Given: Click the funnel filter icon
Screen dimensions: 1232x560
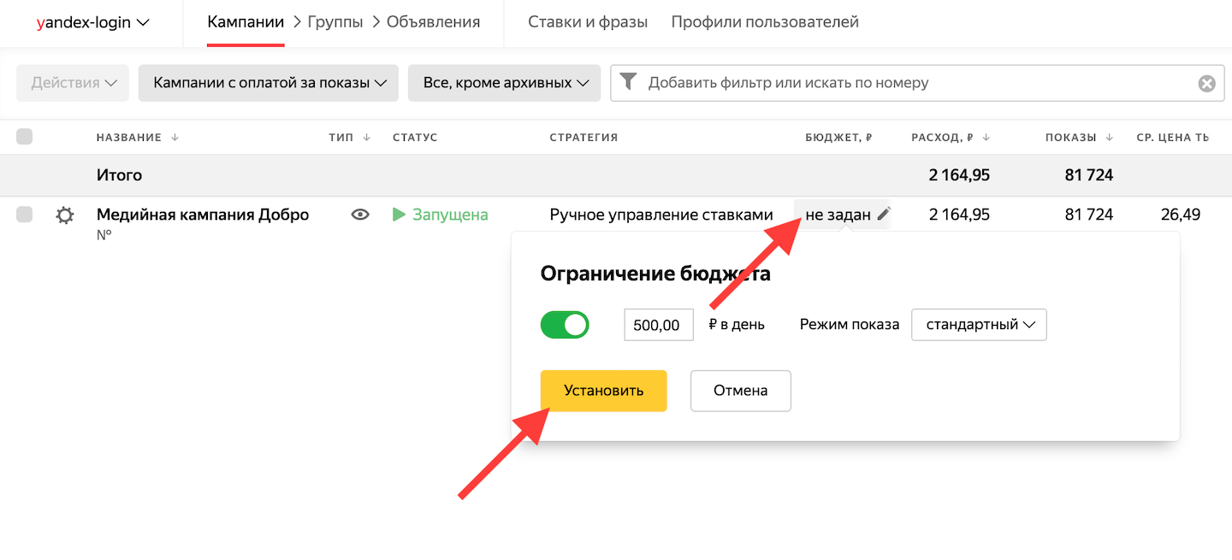Looking at the screenshot, I should pos(629,82).
